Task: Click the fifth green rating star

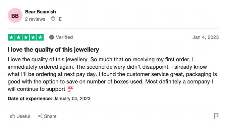Action: (x=40, y=37)
